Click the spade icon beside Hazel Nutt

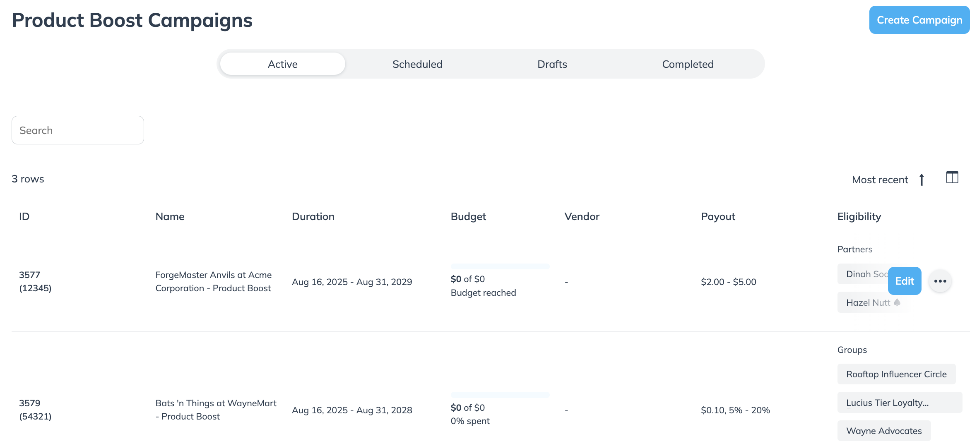coord(897,303)
